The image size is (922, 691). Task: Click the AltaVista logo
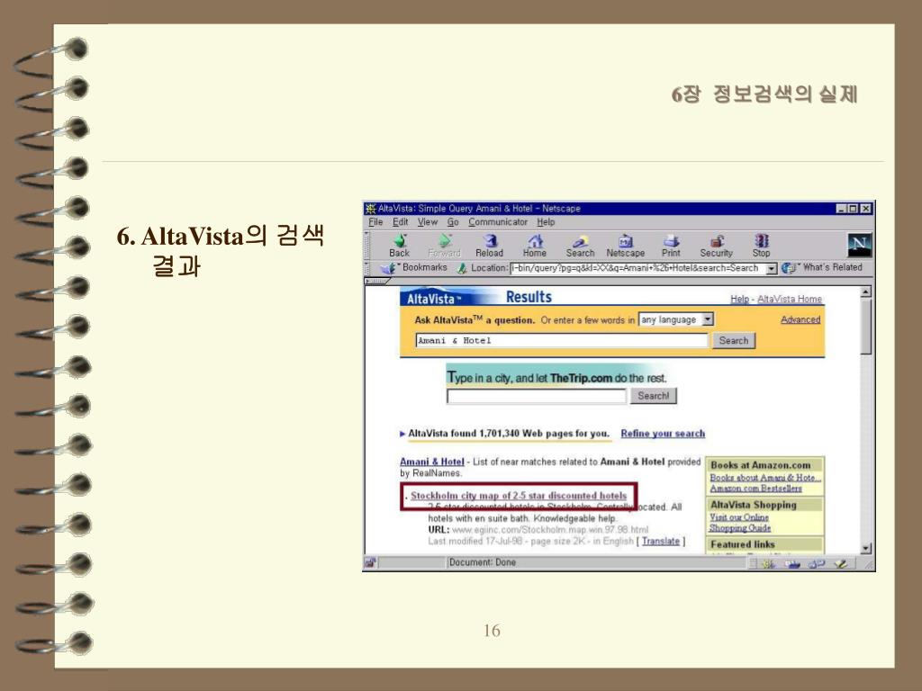pos(433,298)
